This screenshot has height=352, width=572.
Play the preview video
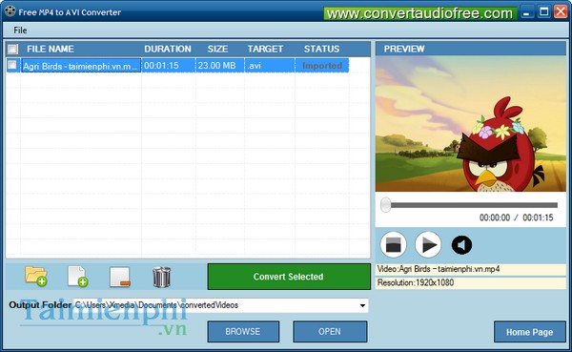point(428,244)
